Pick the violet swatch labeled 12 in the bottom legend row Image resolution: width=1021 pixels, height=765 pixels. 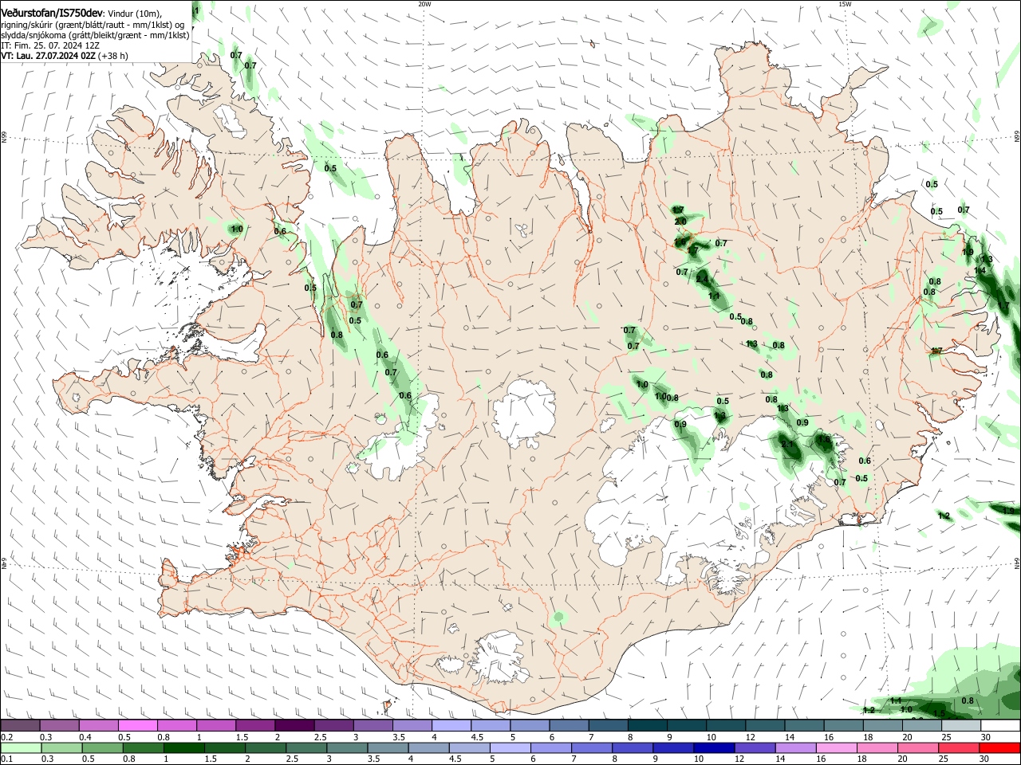click(755, 747)
